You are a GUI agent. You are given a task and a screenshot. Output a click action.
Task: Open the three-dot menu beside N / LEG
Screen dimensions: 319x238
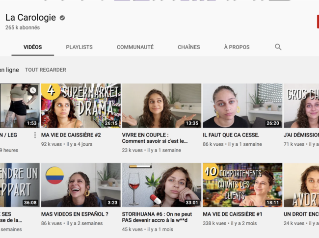coord(35,135)
